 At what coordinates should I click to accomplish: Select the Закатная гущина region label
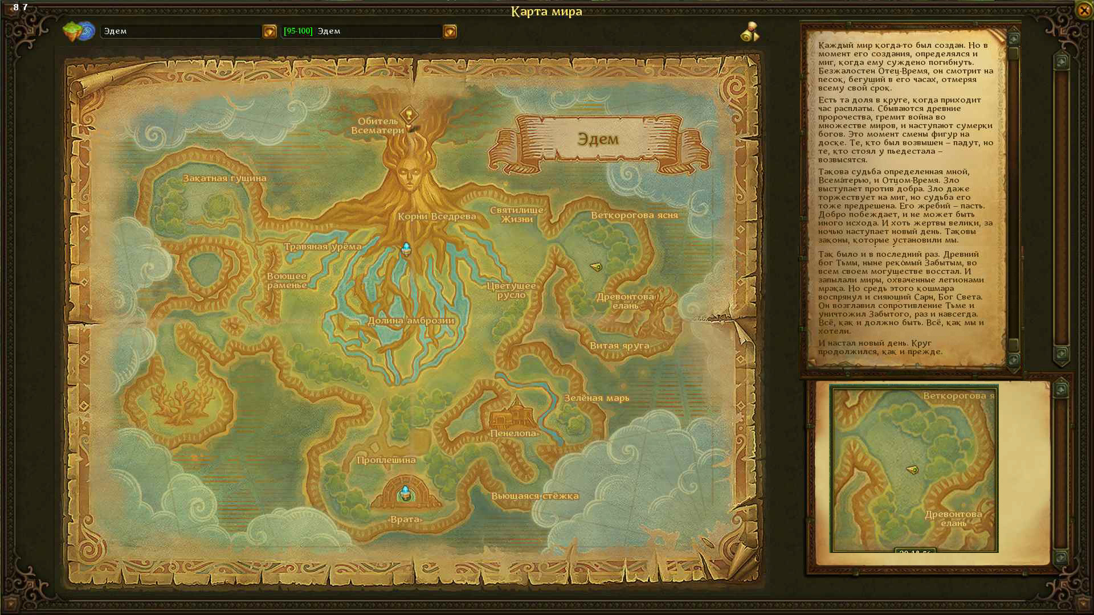[x=224, y=178]
